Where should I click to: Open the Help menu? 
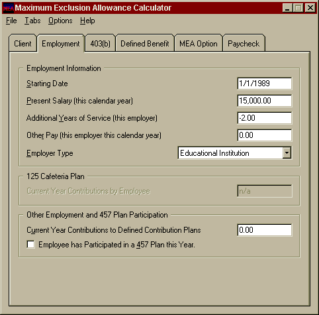[87, 21]
